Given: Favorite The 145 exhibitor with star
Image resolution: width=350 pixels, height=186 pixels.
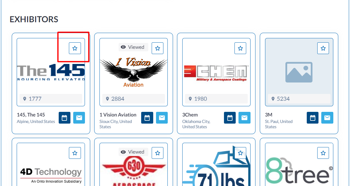Looking at the screenshot, I should pyautogui.click(x=75, y=48).
